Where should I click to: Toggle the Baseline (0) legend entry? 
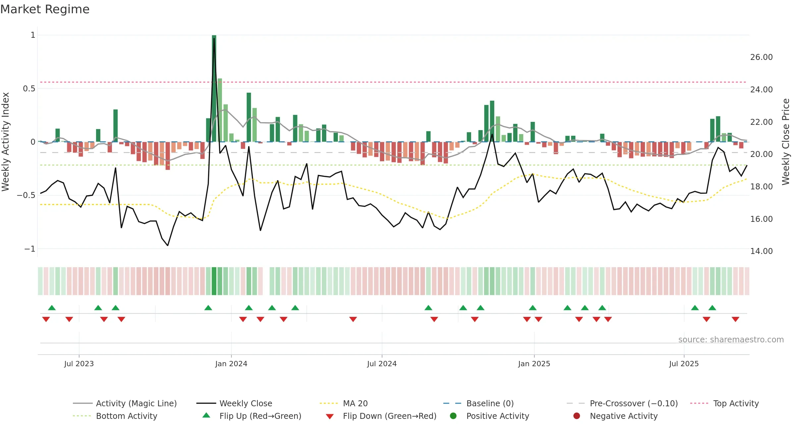(478, 403)
